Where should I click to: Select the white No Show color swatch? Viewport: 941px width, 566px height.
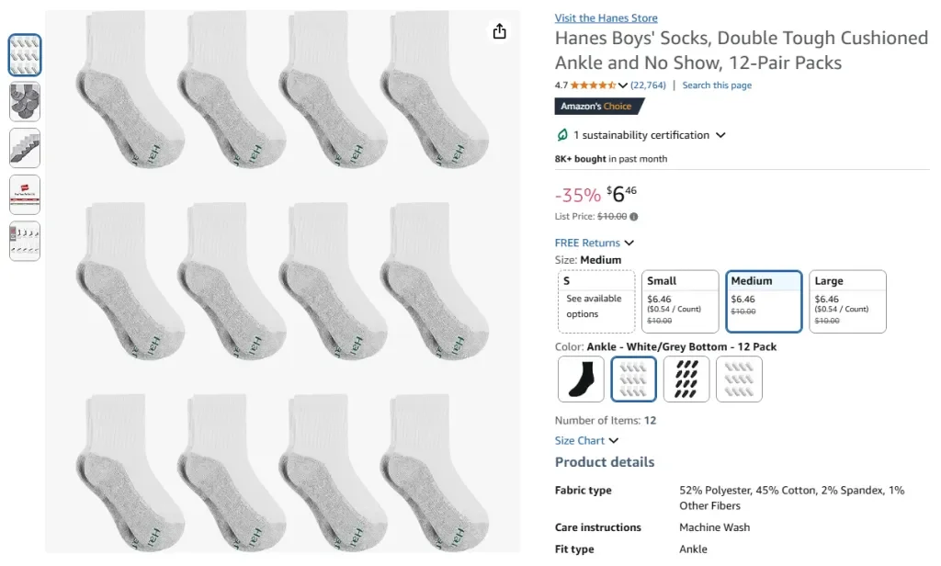pos(739,379)
